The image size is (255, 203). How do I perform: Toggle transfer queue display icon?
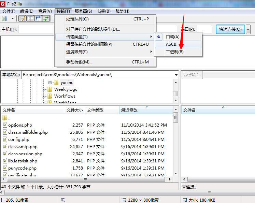(46, 18)
